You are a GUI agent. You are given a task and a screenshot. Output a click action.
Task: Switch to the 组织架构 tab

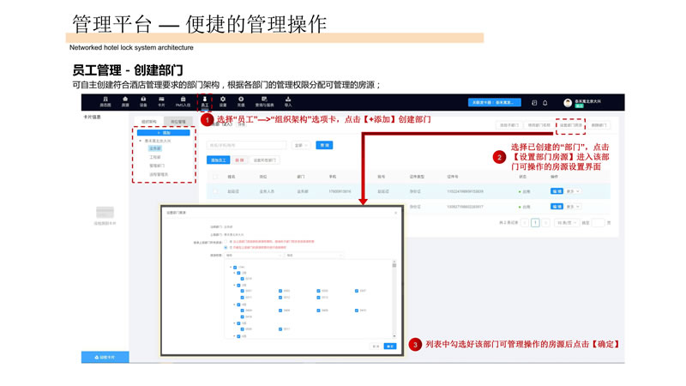click(148, 121)
